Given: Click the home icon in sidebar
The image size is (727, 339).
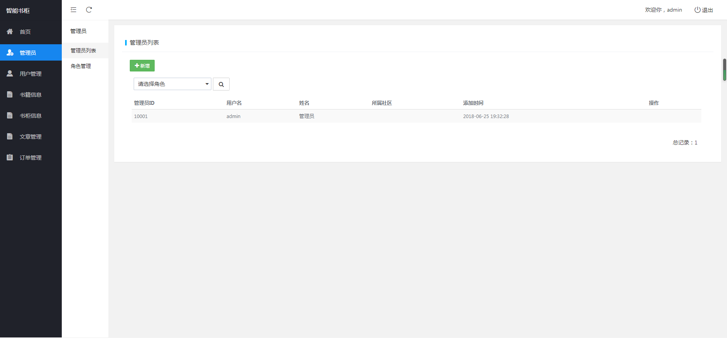Looking at the screenshot, I should point(10,31).
